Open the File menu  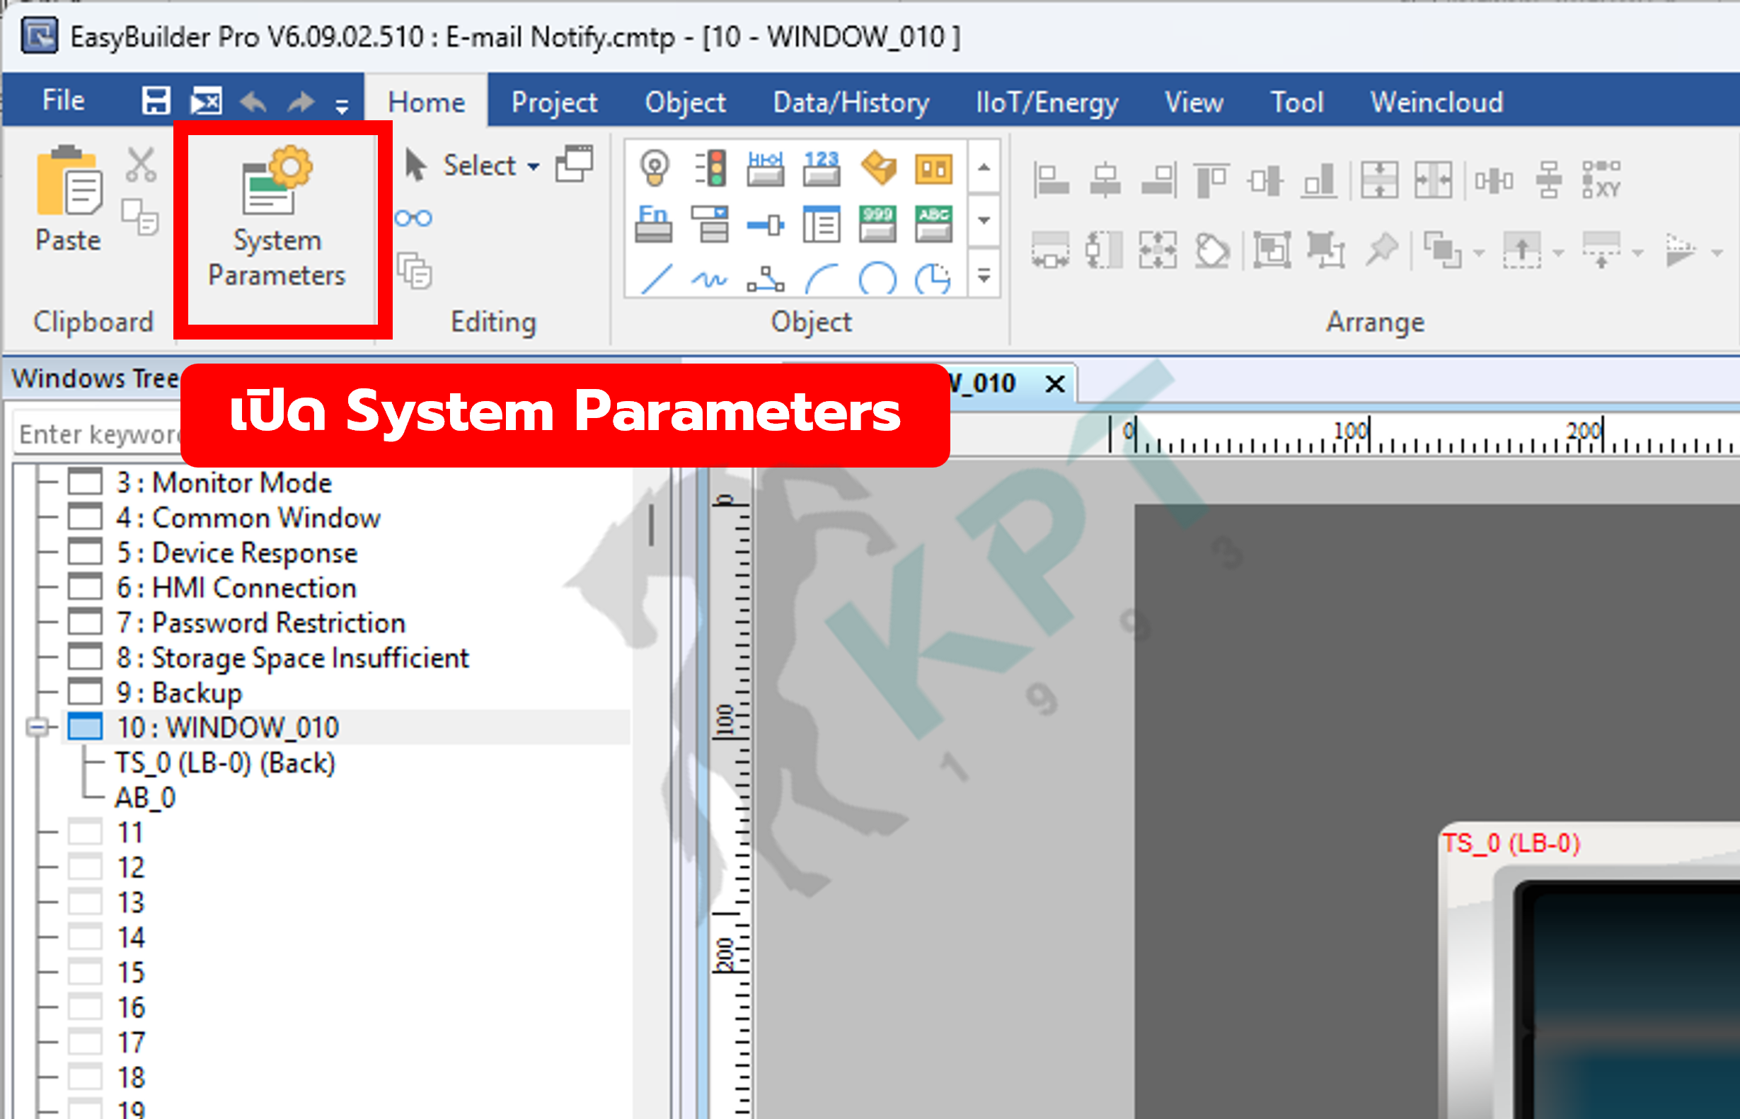pyautogui.click(x=63, y=100)
